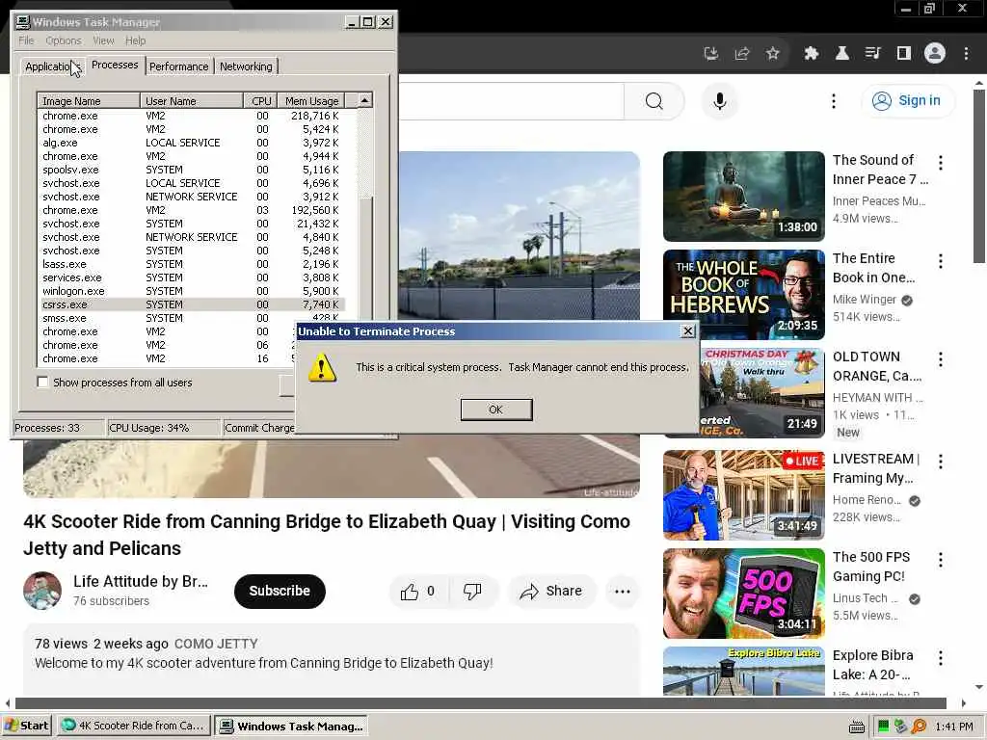This screenshot has width=987, height=740.
Task: Click Chrome flask labs icon
Action: [x=842, y=54]
